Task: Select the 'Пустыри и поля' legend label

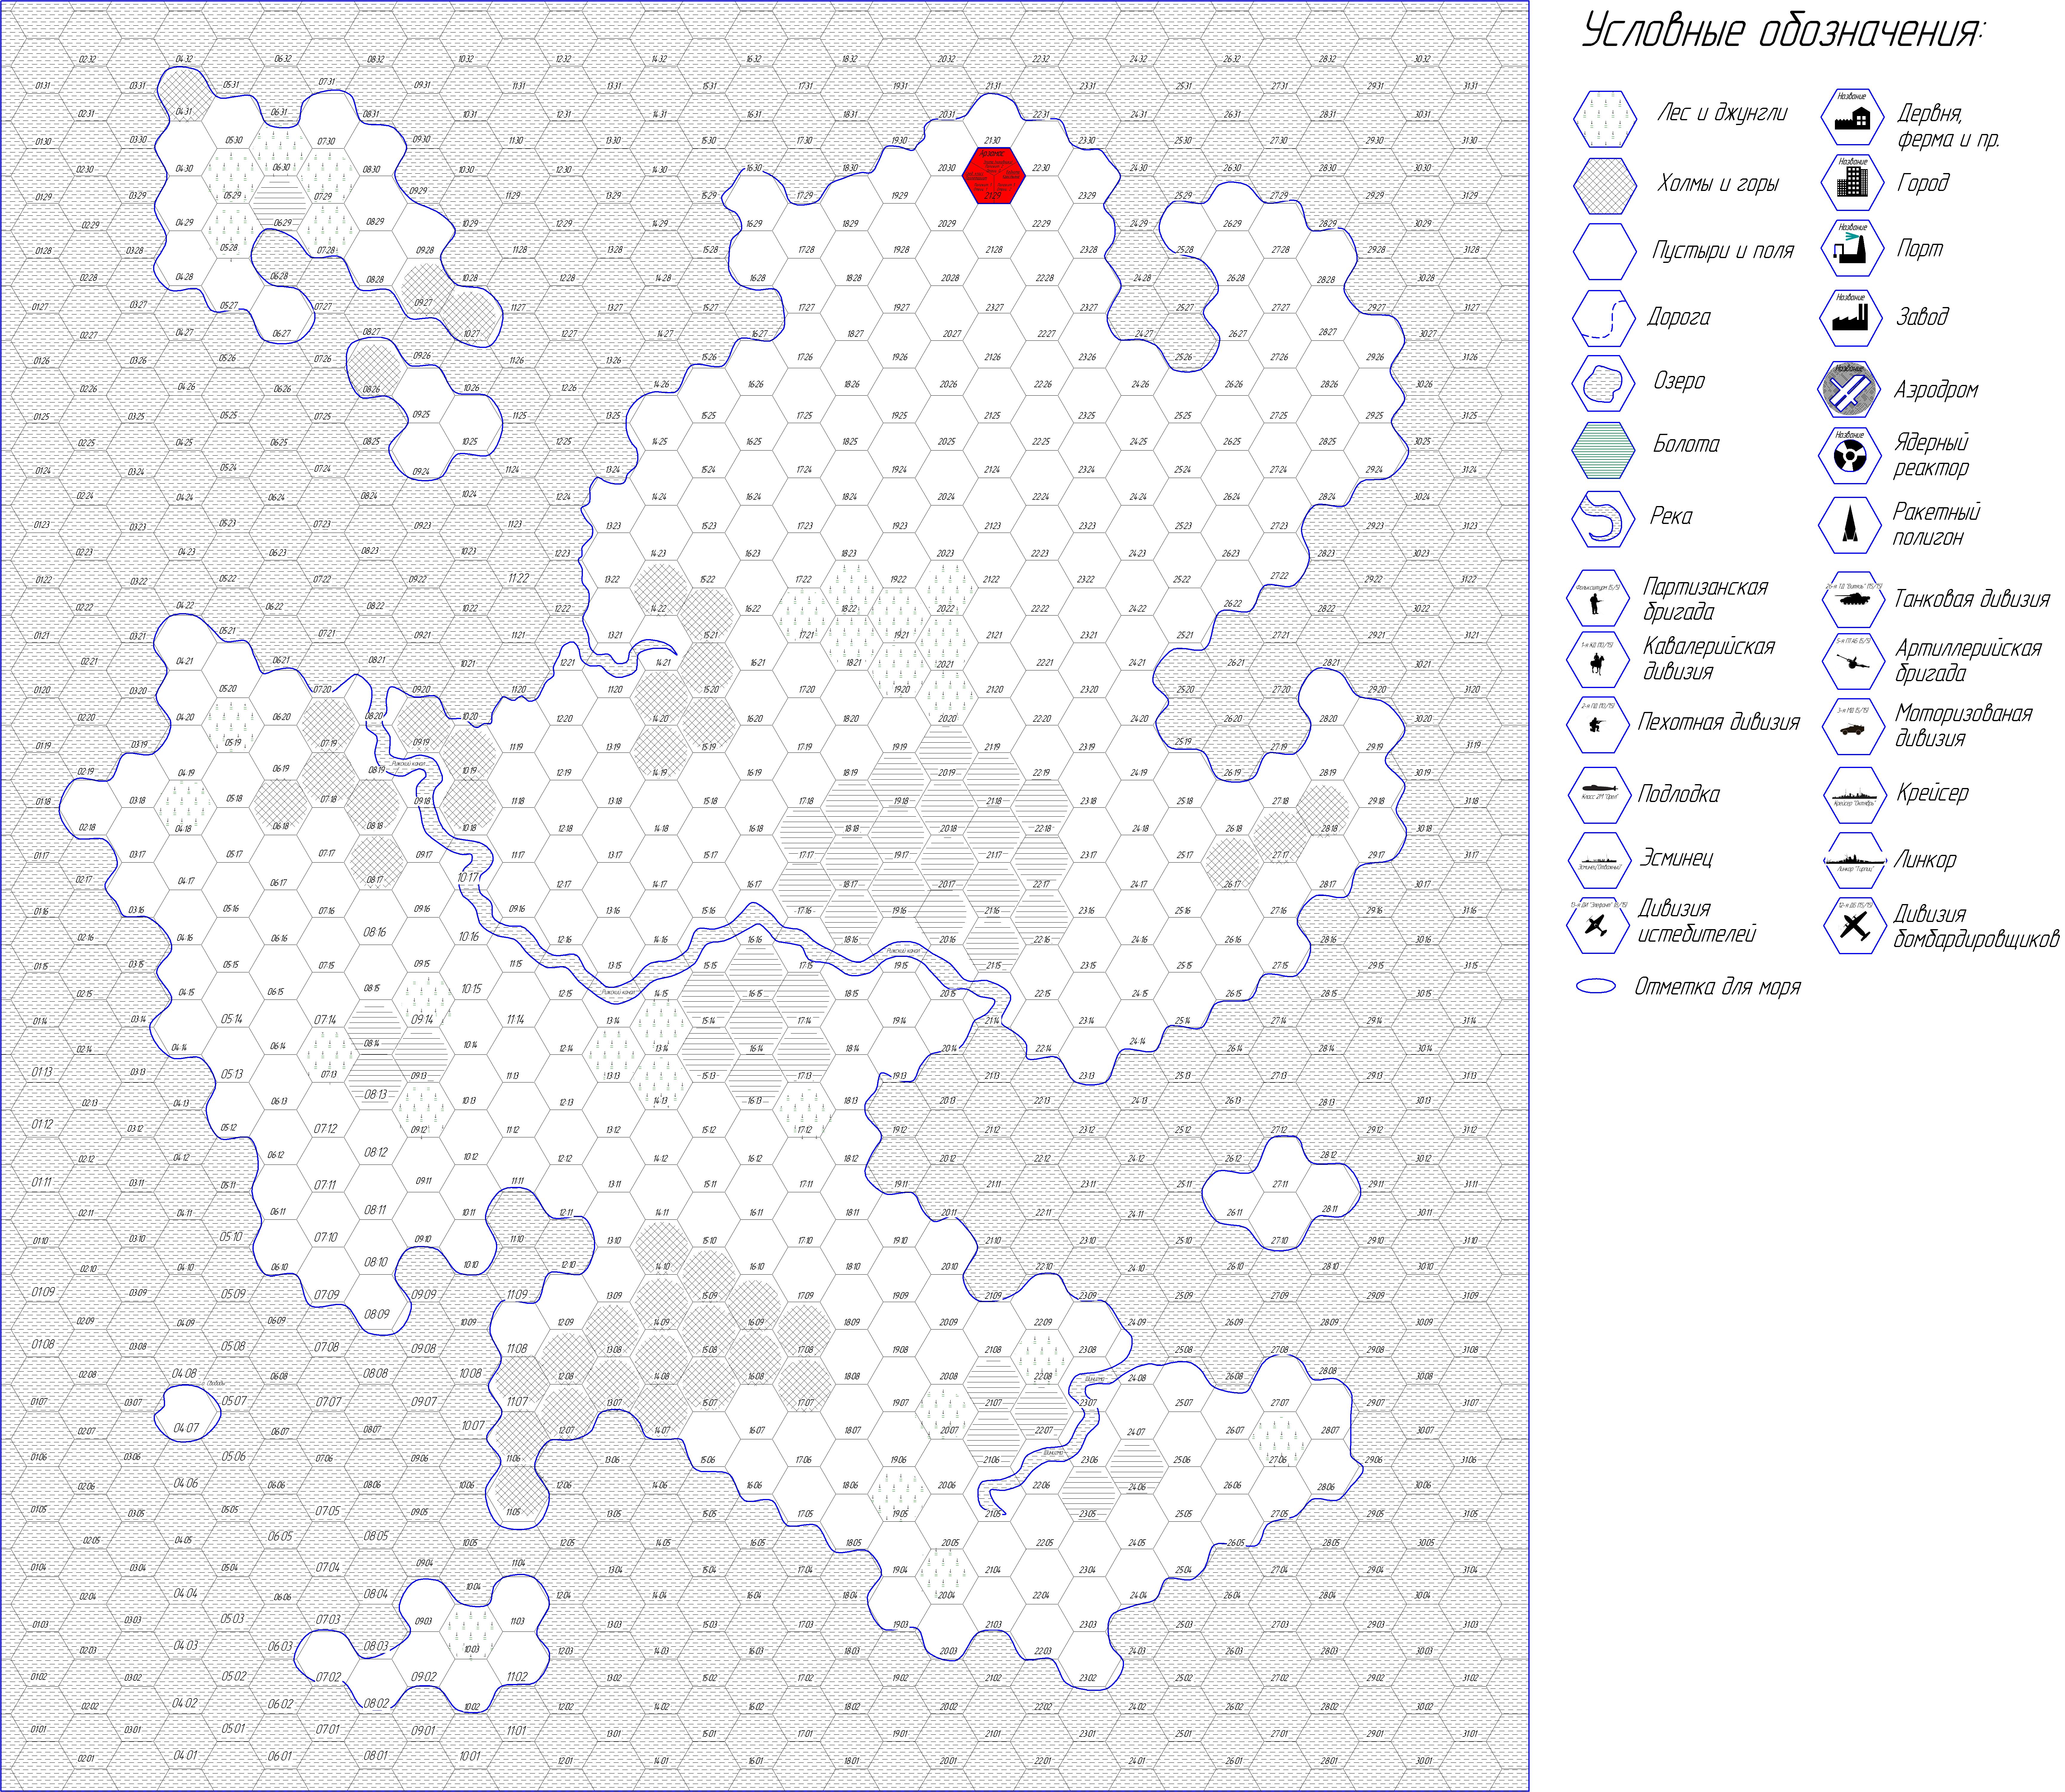Action: pos(1724,251)
